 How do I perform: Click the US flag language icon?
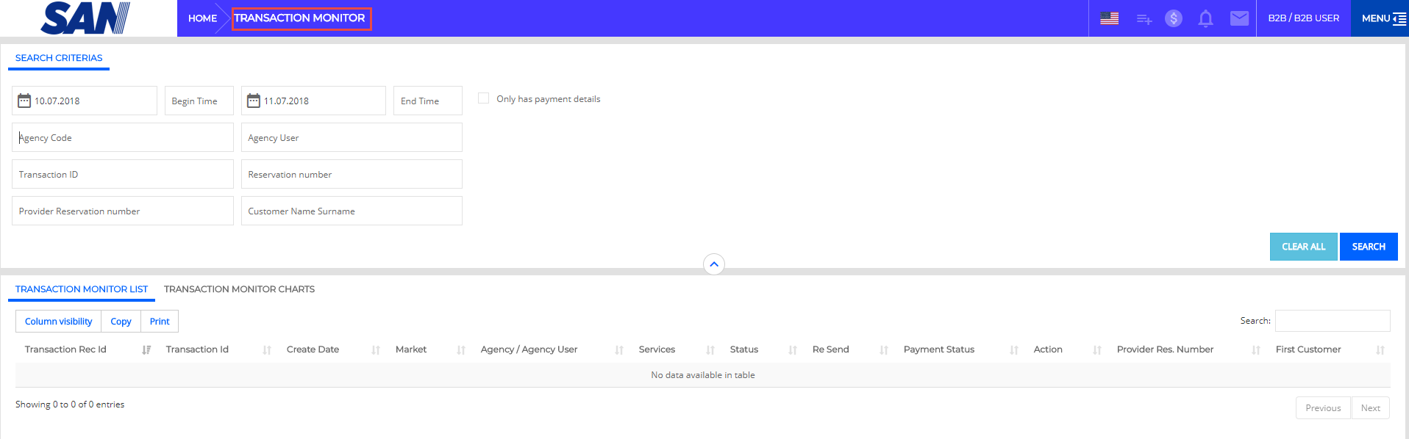coord(1109,18)
